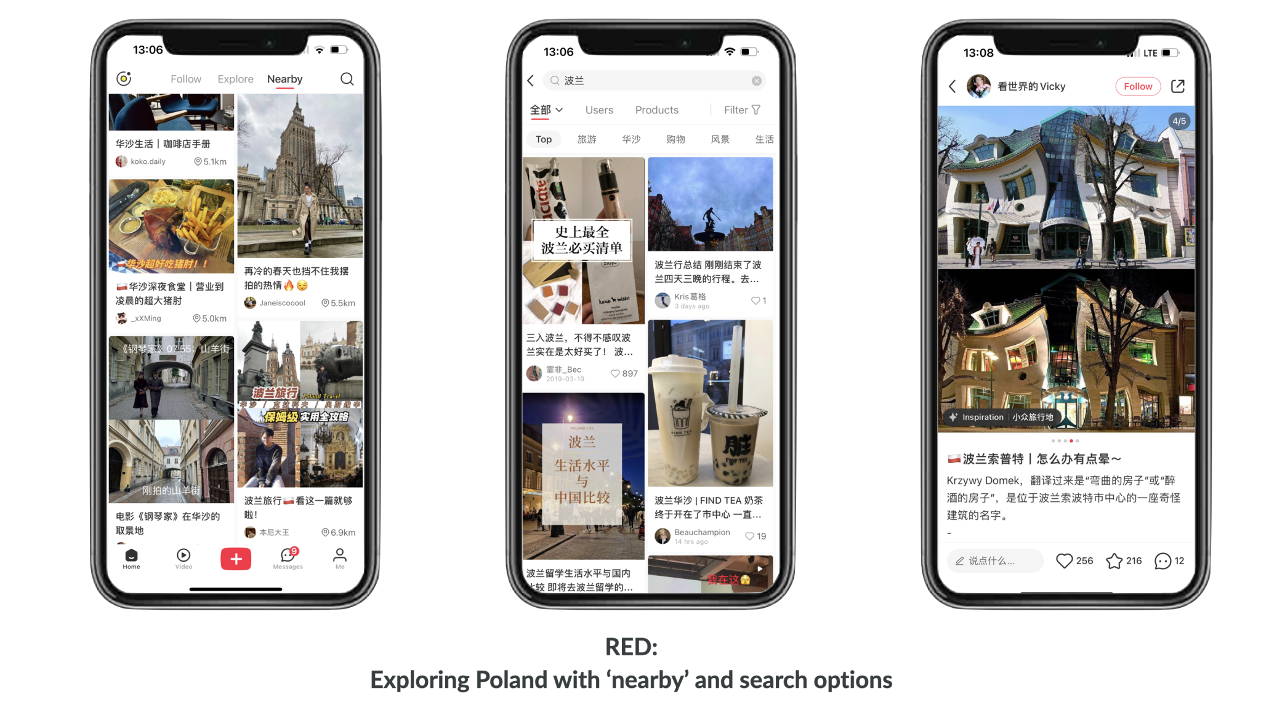Tap the back arrow on Vicky's profile page
The height and width of the screenshot is (707, 1261).
tap(954, 85)
